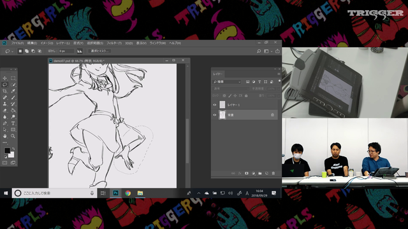Open the Edit Toolbar three-dots menu
The width and height of the screenshot is (408, 229).
click(x=4, y=142)
